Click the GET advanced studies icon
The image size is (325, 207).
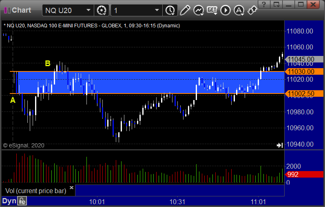pos(212,10)
